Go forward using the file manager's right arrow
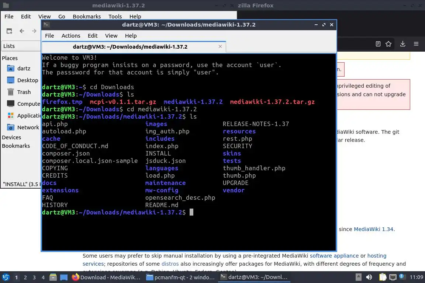Viewport: 425px width, 283px height. [34, 31]
